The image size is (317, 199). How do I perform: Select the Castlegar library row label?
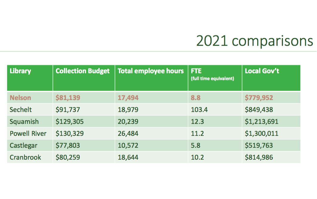tap(24, 145)
